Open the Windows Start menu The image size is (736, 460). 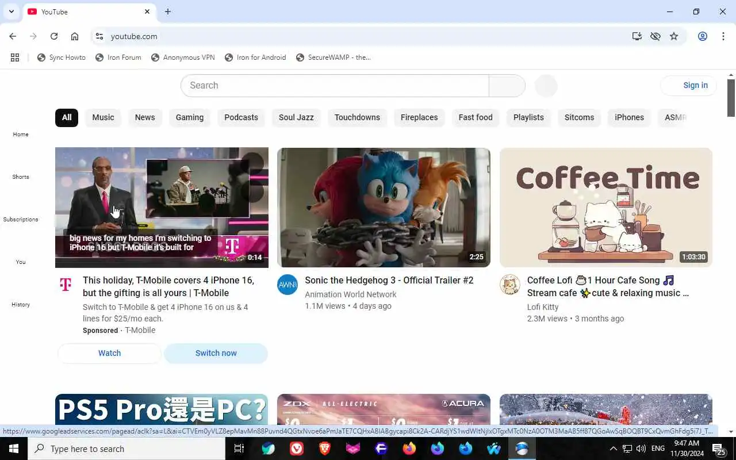tap(14, 448)
